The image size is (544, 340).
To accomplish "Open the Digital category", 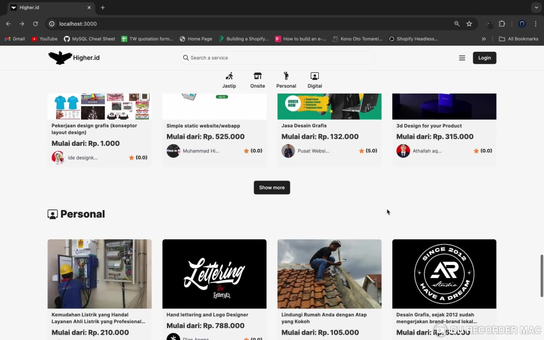I will point(314,80).
